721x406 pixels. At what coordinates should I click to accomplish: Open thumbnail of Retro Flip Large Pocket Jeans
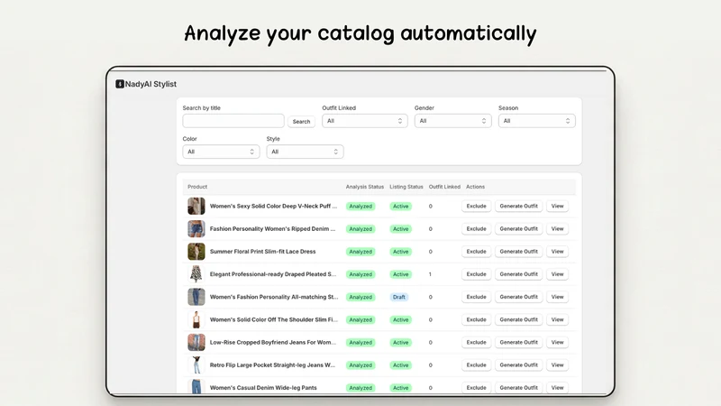pos(196,365)
